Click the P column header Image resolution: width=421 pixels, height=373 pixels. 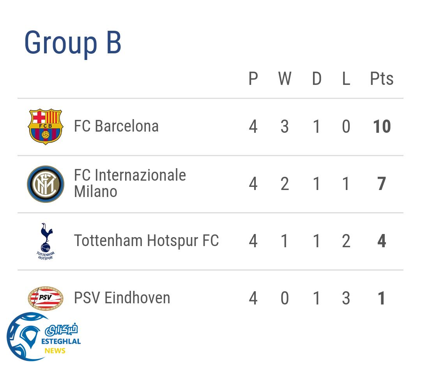click(x=253, y=79)
